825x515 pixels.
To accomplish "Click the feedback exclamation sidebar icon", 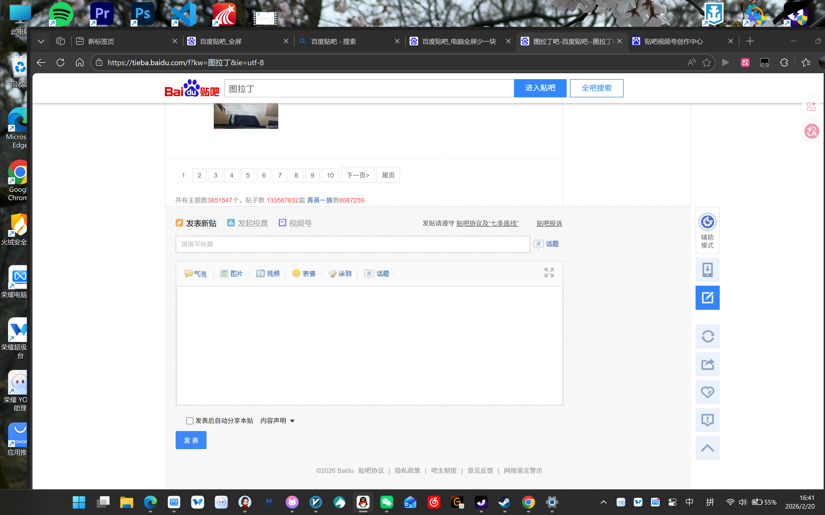I will (707, 420).
